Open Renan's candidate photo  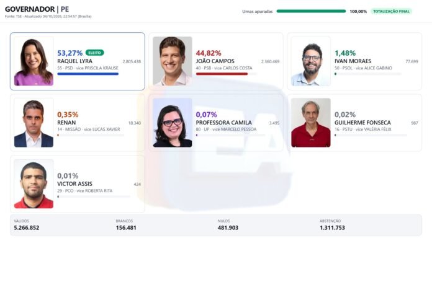pyautogui.click(x=34, y=123)
